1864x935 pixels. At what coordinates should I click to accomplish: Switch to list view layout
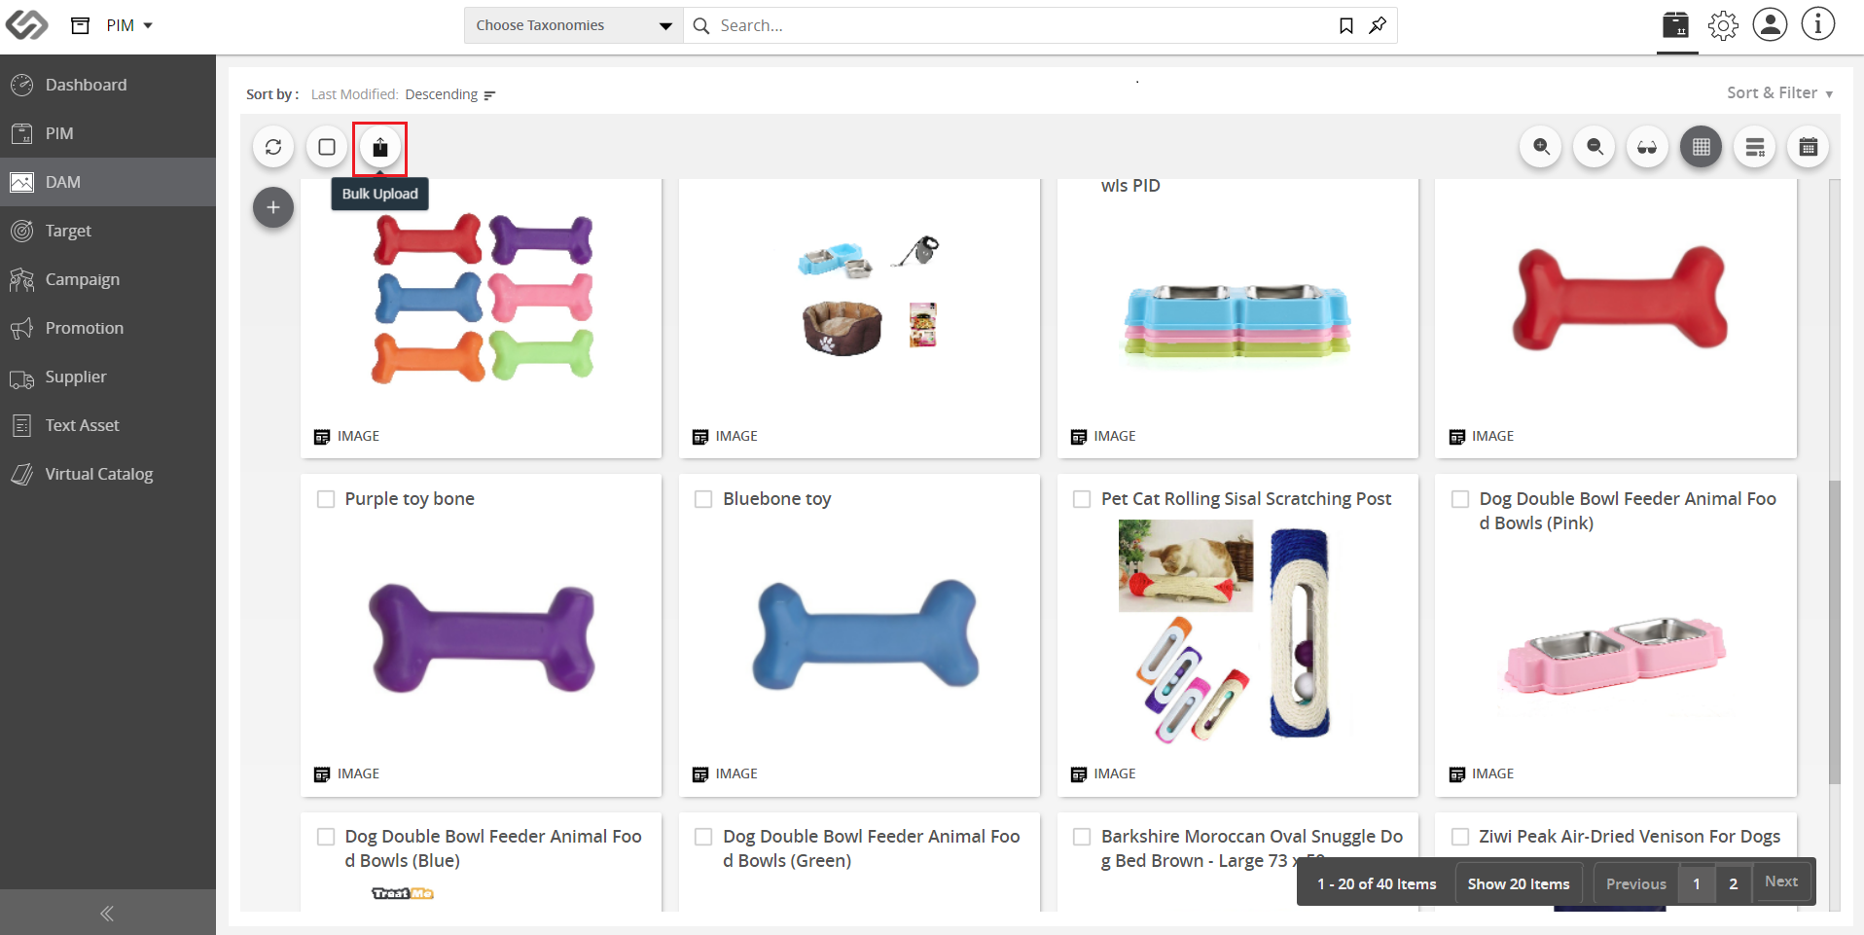click(1755, 147)
